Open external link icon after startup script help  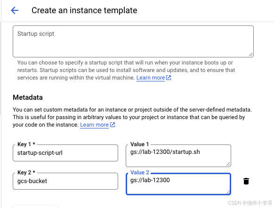coord(169,78)
